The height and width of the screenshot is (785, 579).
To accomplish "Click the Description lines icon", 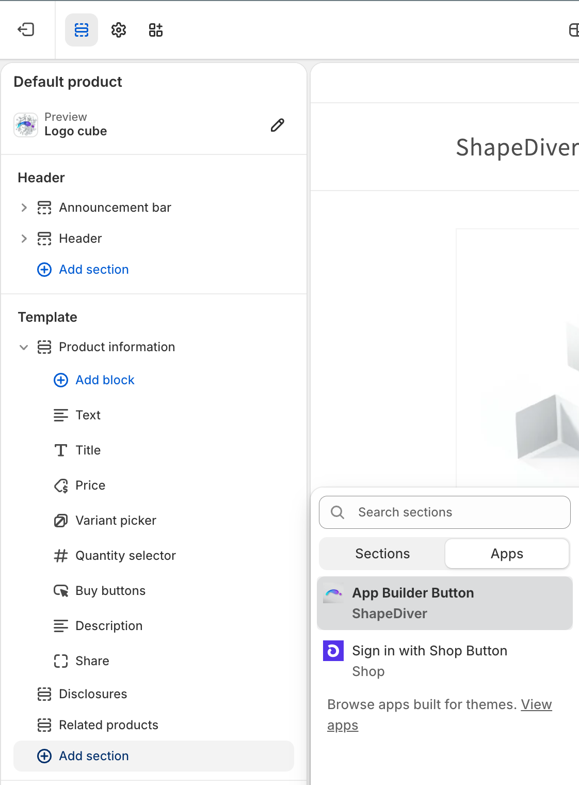I will point(61,626).
